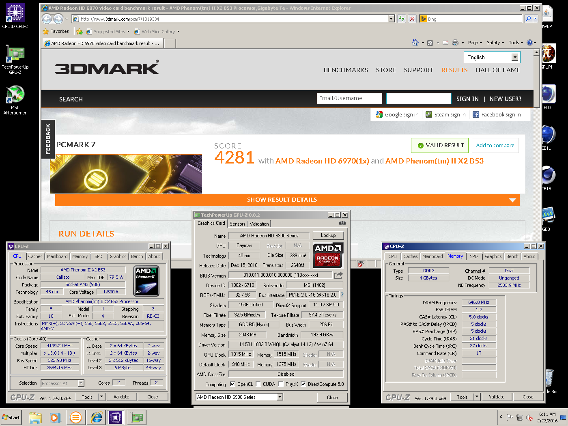
Task: Toggle the CUDA checkbox in GPU-Z
Action: 258,384
